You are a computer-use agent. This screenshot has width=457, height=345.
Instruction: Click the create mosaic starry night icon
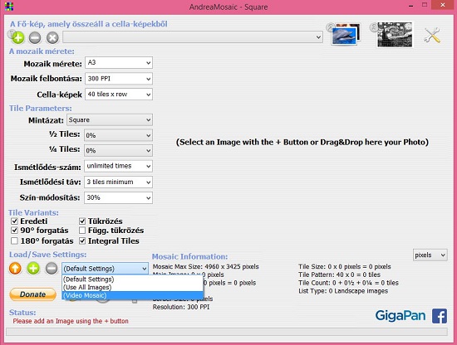point(395,35)
